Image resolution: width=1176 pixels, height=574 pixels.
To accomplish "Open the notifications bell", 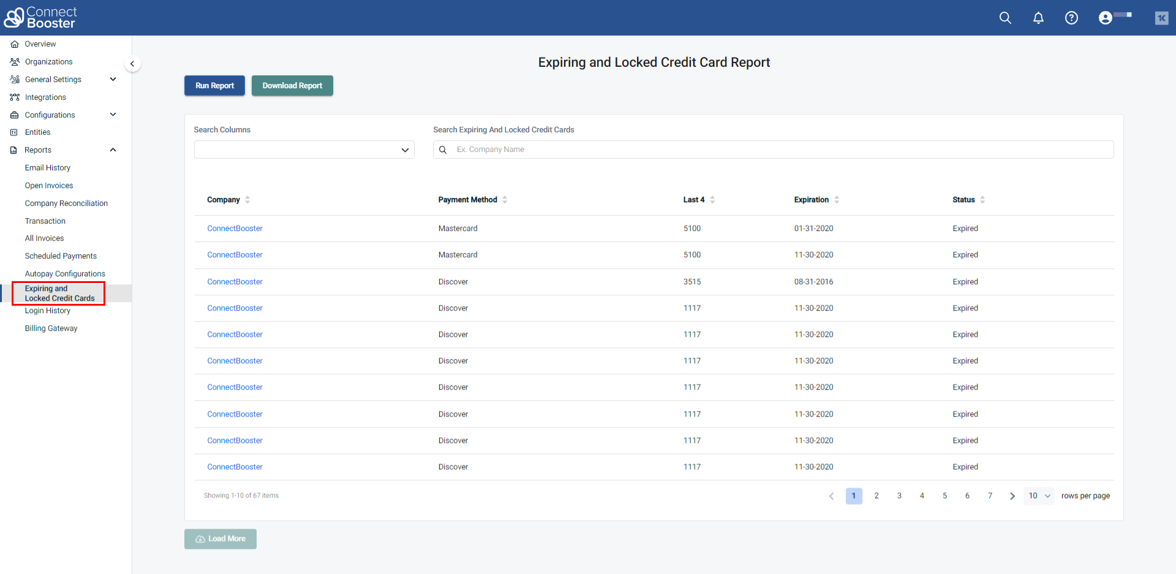I will click(x=1038, y=18).
